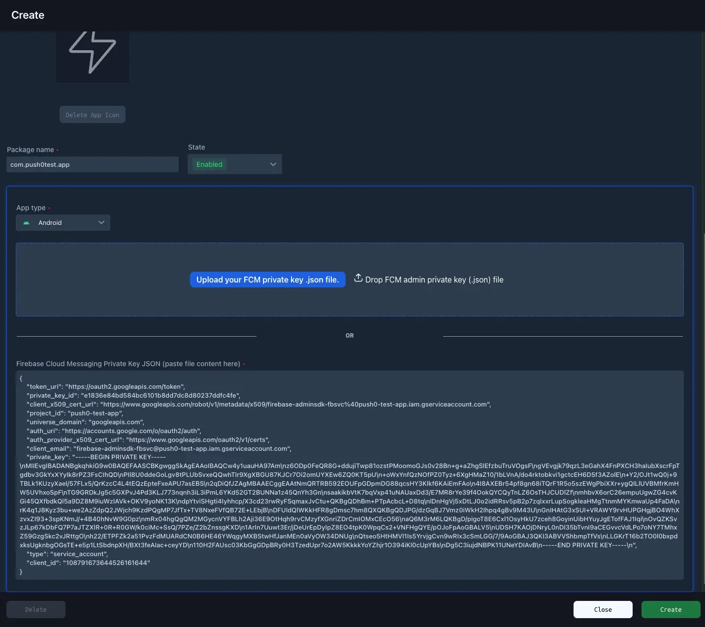Select the green Android robot icon
Image resolution: width=705 pixels, height=627 pixels.
tap(27, 222)
